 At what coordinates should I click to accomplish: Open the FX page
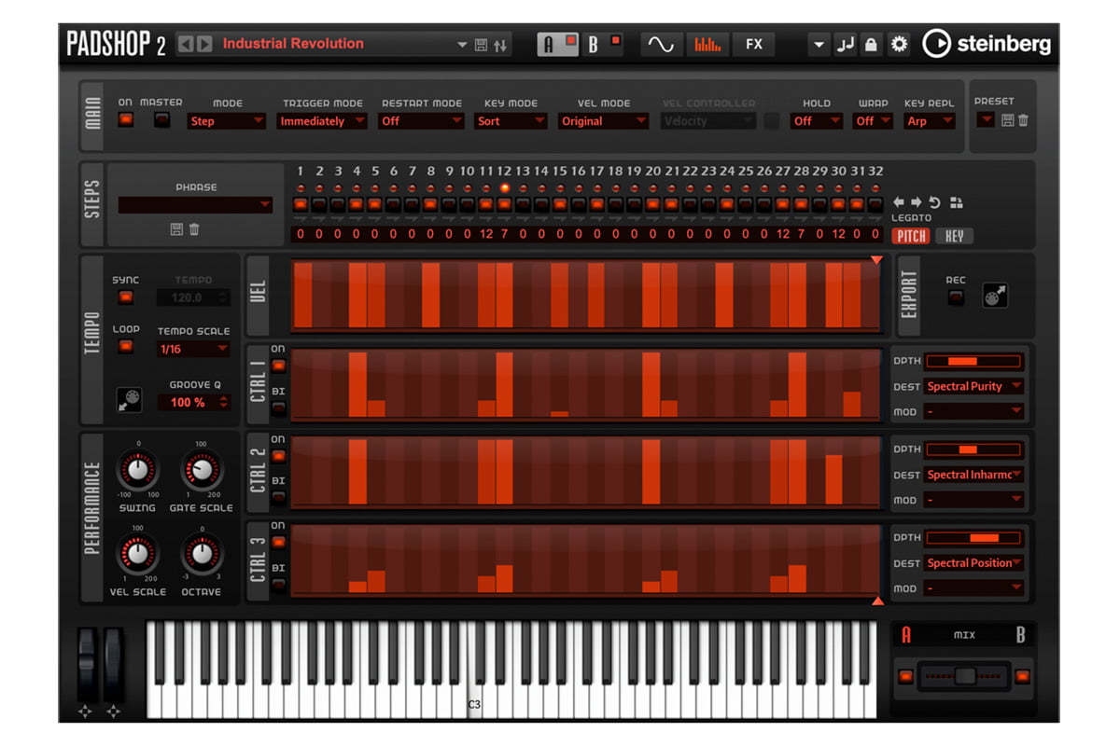pos(754,44)
